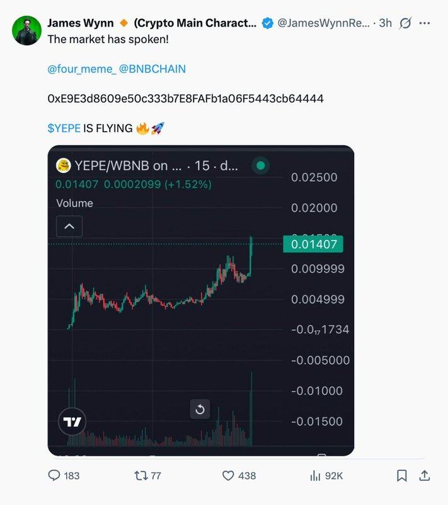Click the blue verified badge

267,23
